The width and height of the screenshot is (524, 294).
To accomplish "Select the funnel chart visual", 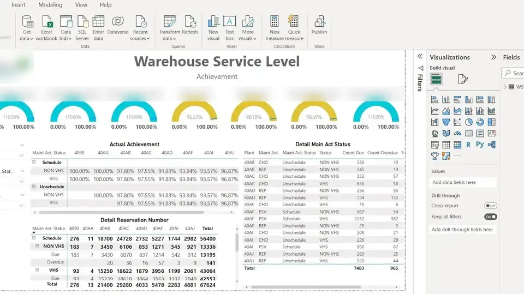I will pos(446,122).
